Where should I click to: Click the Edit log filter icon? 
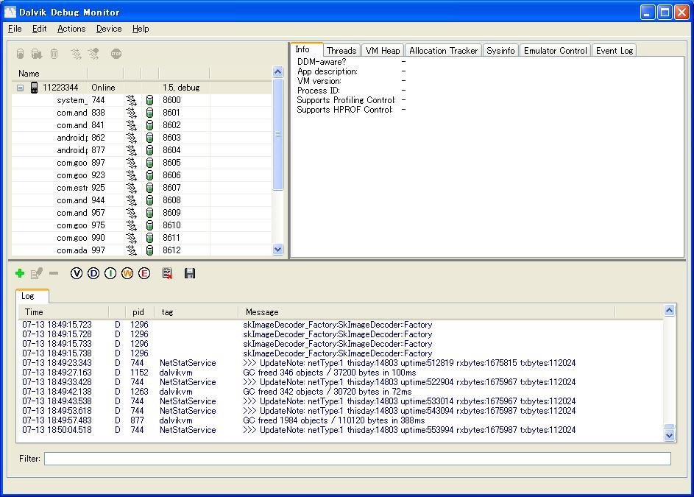[x=37, y=273]
